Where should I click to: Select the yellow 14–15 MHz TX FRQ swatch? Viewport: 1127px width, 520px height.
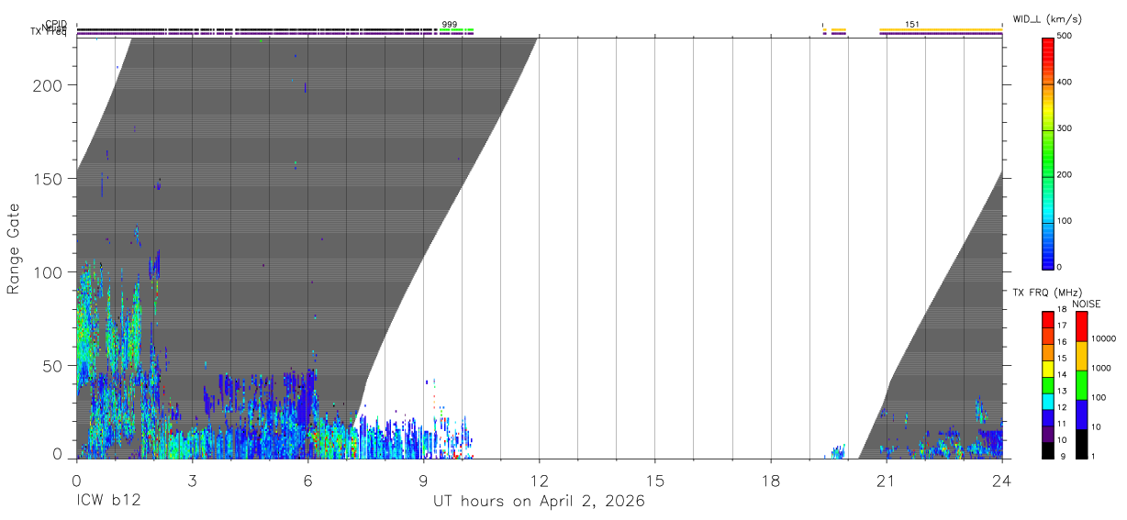[x=1047, y=369]
